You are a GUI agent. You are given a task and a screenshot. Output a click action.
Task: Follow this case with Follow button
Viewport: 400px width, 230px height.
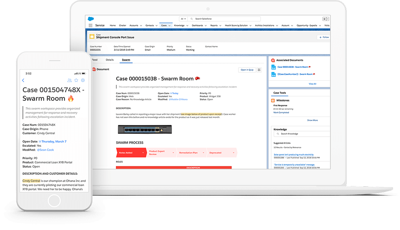[323, 37]
